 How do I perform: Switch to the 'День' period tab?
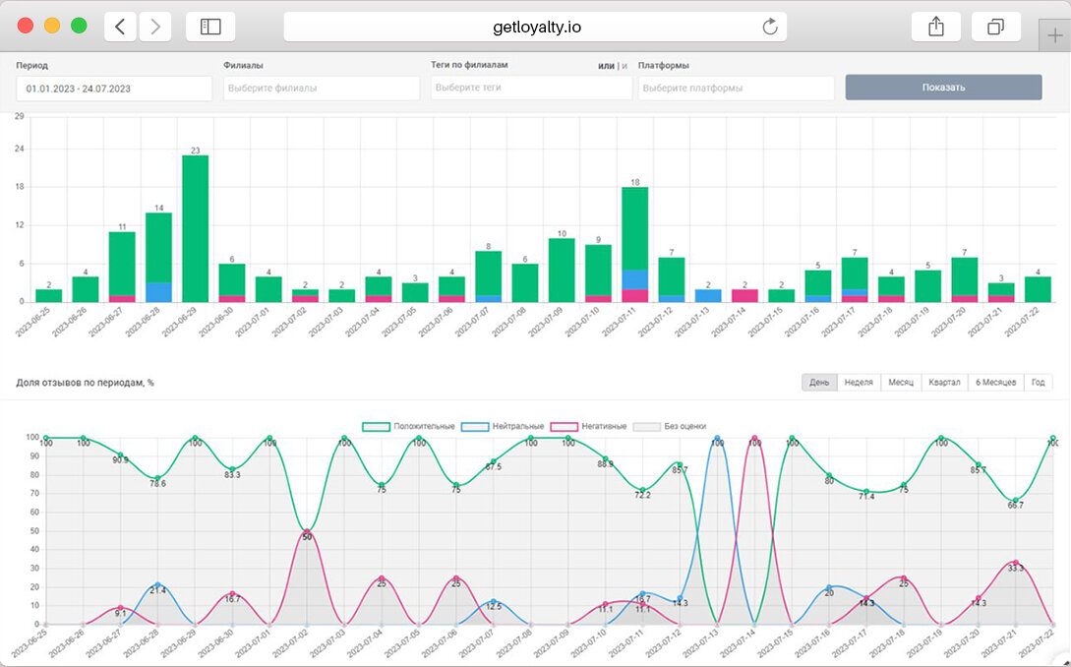[819, 382]
